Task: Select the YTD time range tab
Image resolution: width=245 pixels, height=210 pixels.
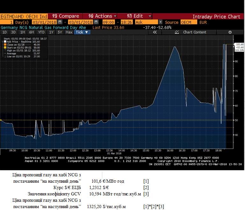Action: click(41, 32)
